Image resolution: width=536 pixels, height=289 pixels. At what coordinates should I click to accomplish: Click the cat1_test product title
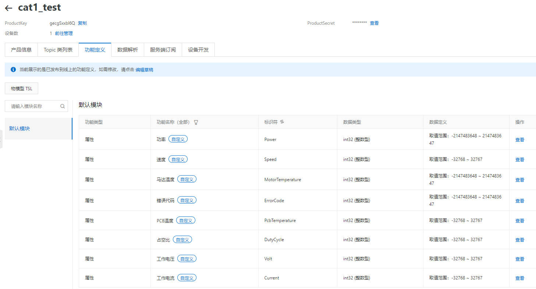click(x=39, y=7)
